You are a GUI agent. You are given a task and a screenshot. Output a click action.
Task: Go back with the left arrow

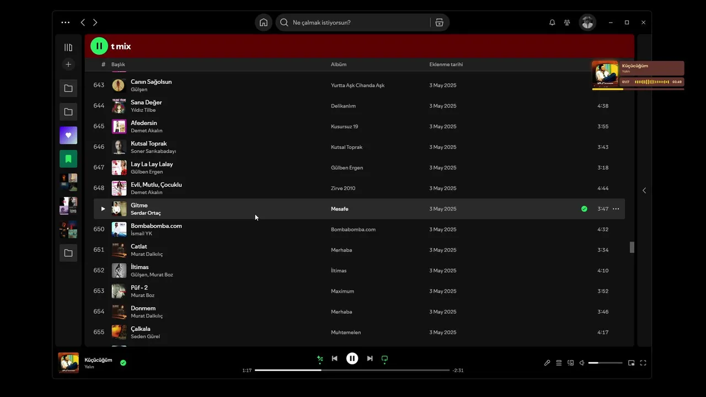pos(83,23)
